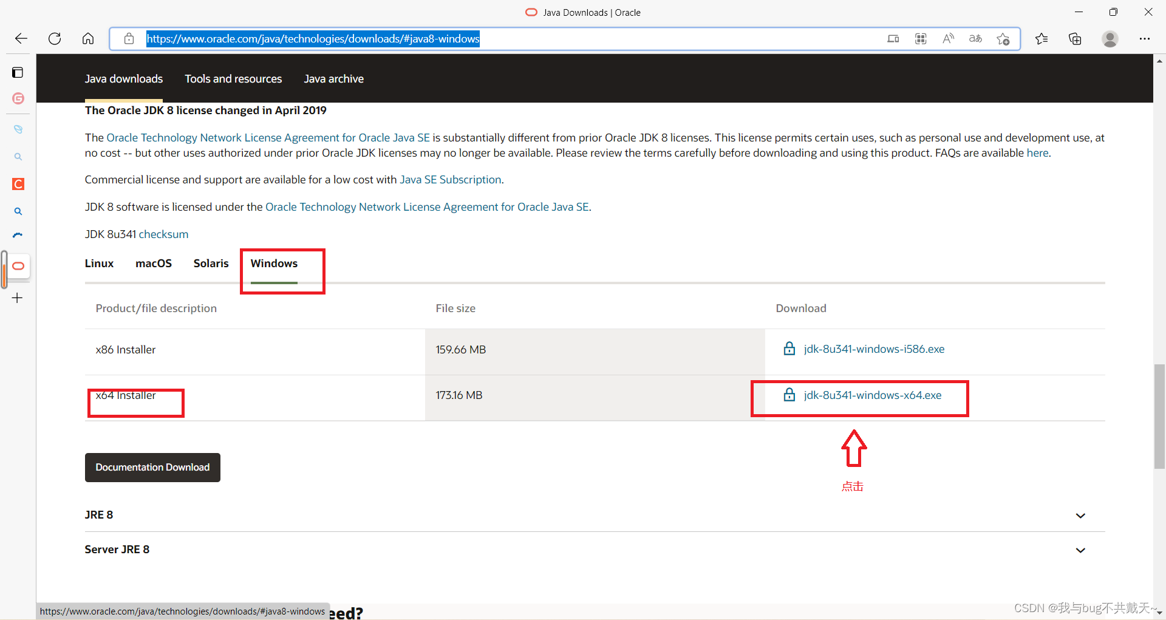Open Tools and resources navigation item

233,79
